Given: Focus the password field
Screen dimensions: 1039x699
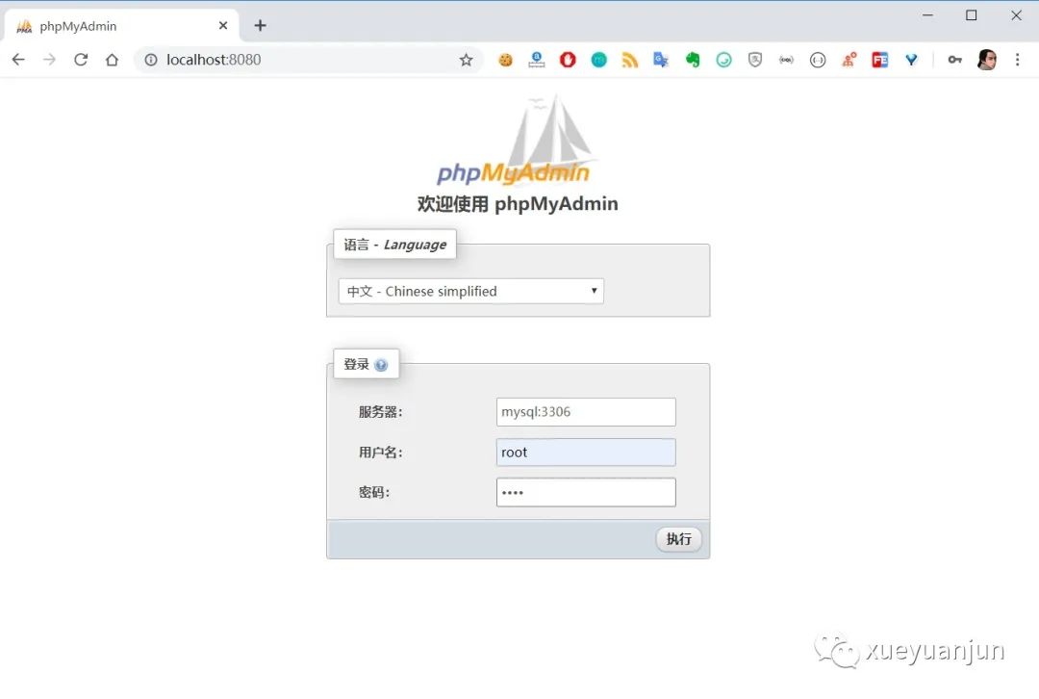Looking at the screenshot, I should pos(586,492).
